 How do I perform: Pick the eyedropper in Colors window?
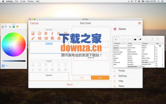6,66
